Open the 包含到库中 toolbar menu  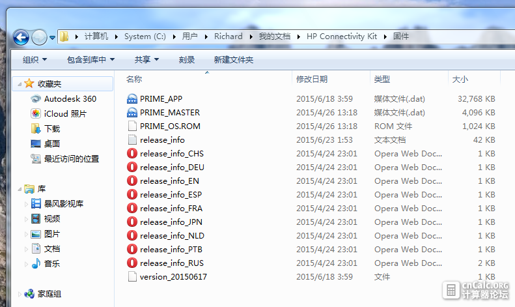[91, 60]
